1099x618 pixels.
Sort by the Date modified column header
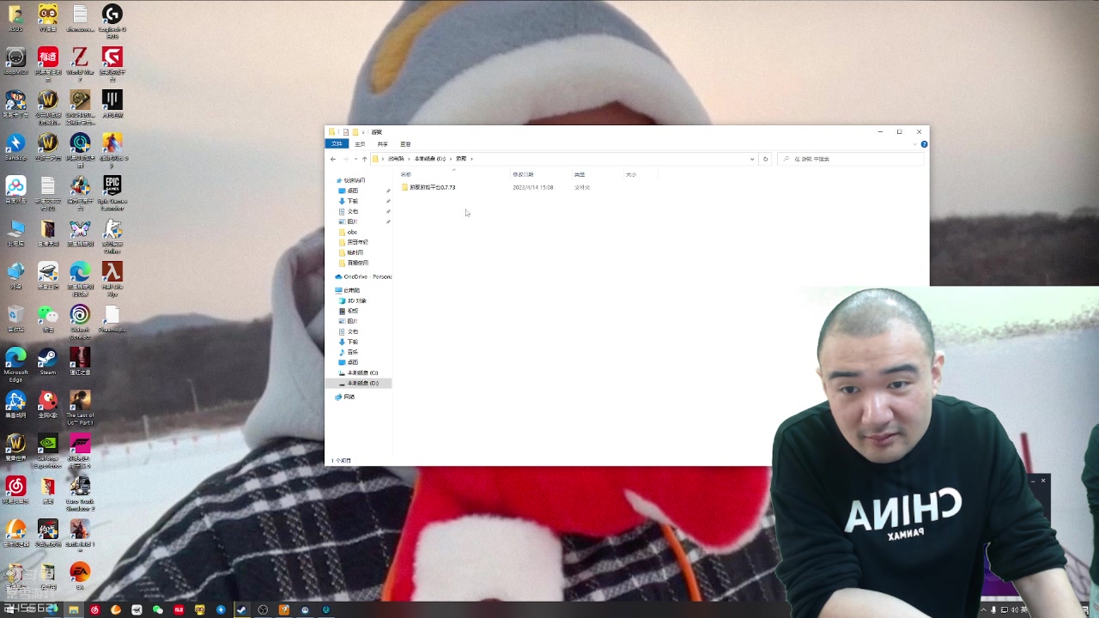(x=541, y=174)
